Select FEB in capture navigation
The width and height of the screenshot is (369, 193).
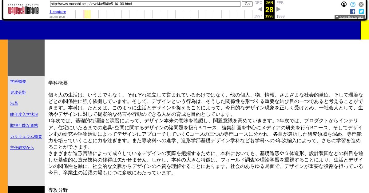point(280,3)
